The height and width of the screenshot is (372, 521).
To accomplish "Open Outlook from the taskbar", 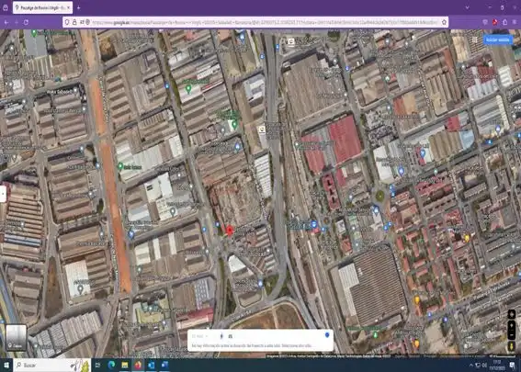I will click(152, 365).
